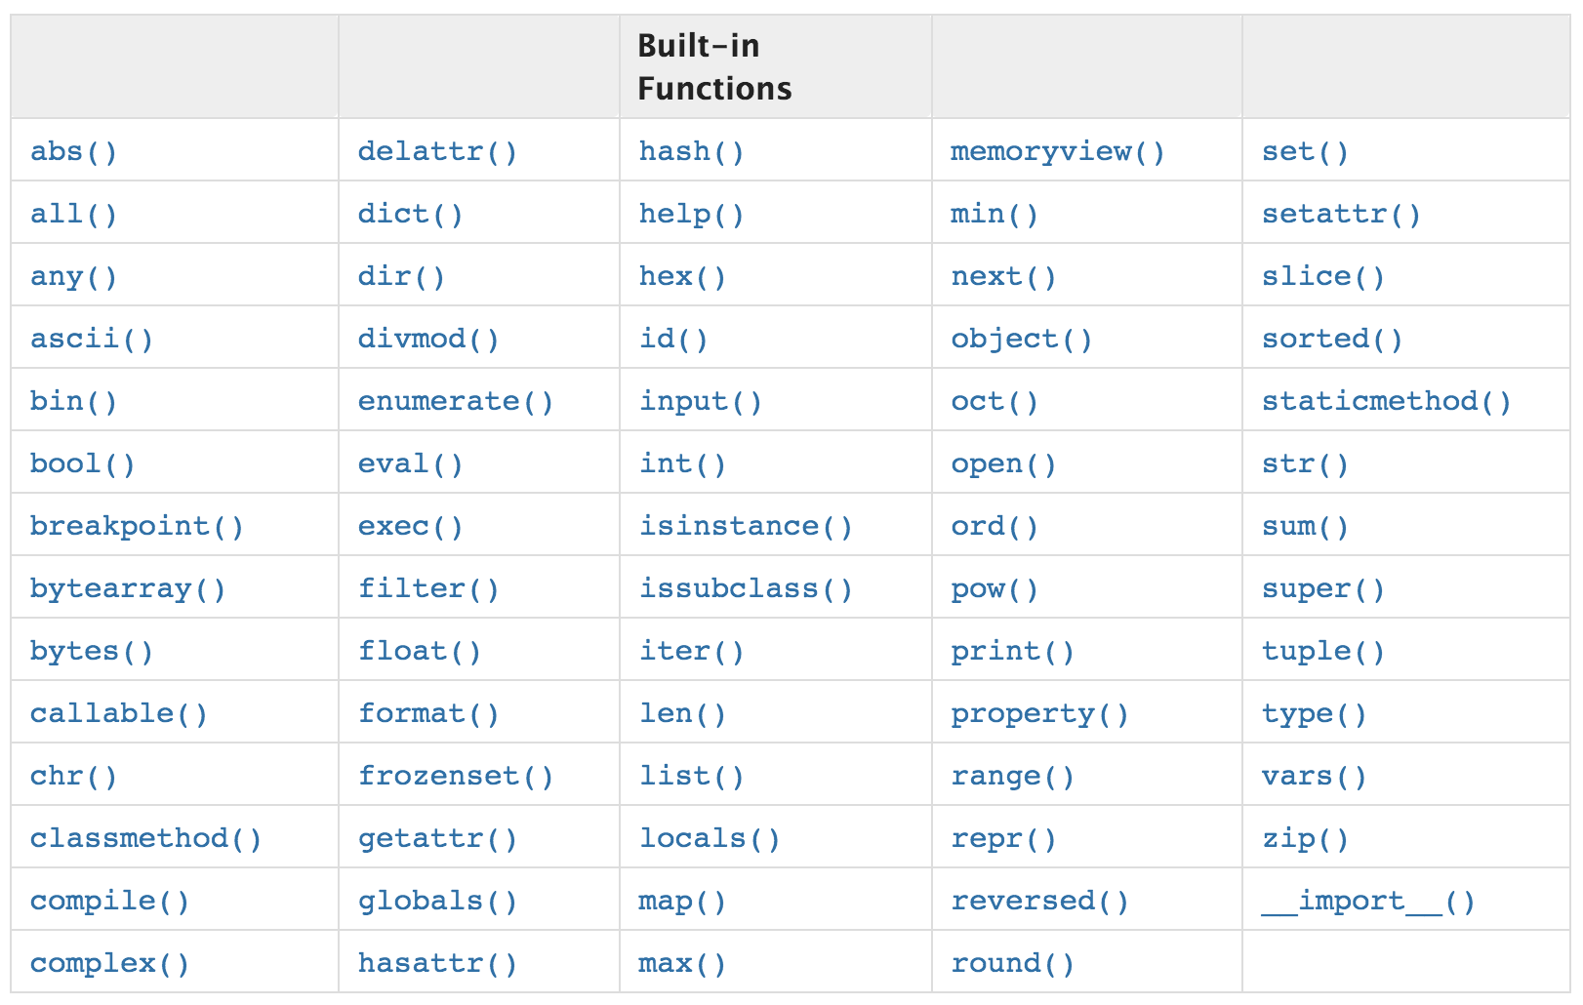
Task: Click the help() link
Action: tap(691, 214)
